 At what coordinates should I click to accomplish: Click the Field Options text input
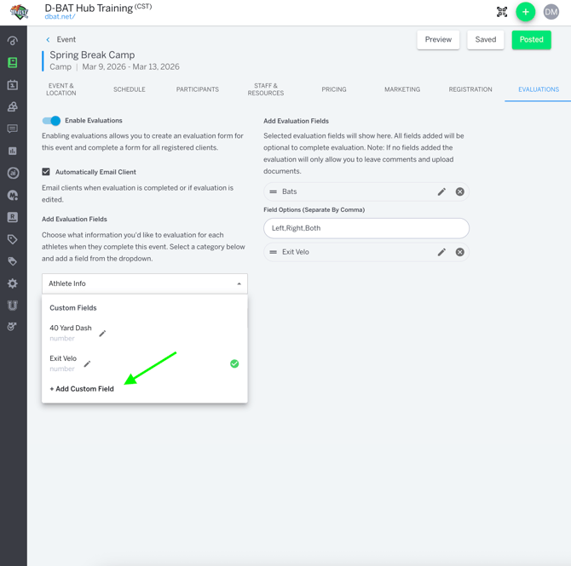[366, 228]
